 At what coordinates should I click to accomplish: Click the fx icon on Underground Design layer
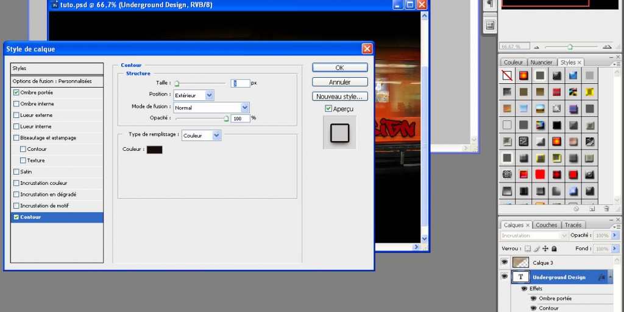point(601,277)
